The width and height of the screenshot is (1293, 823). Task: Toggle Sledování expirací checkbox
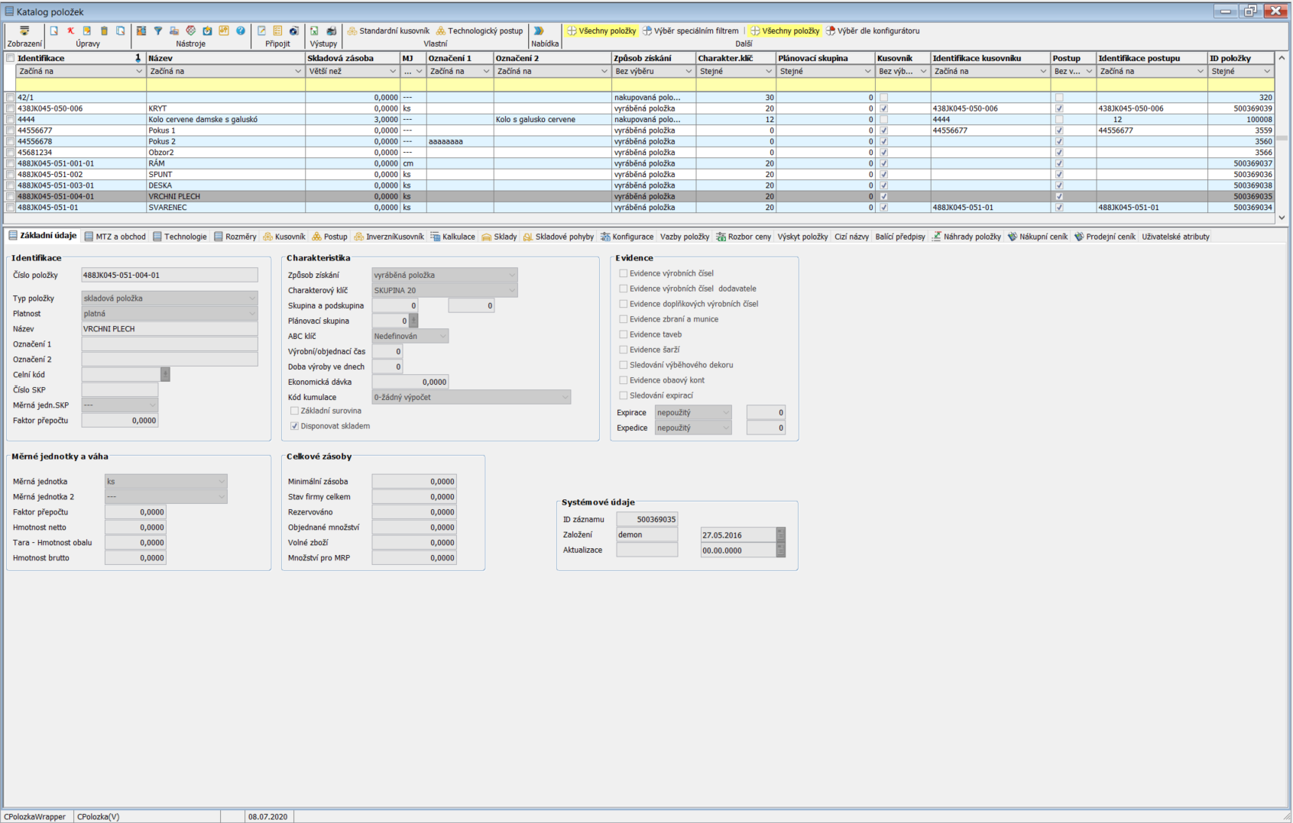(623, 395)
